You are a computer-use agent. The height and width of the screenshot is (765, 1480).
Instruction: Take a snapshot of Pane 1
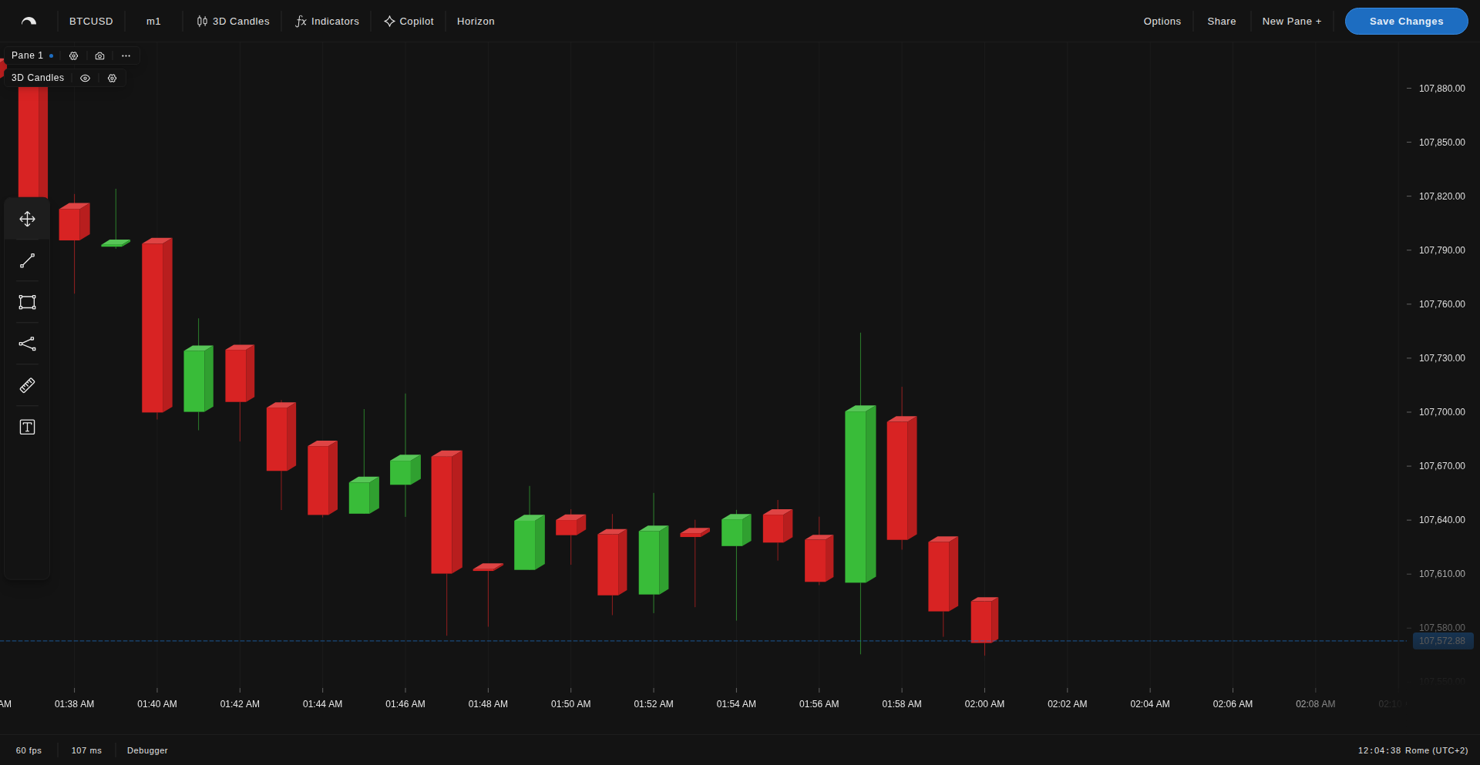tap(99, 55)
